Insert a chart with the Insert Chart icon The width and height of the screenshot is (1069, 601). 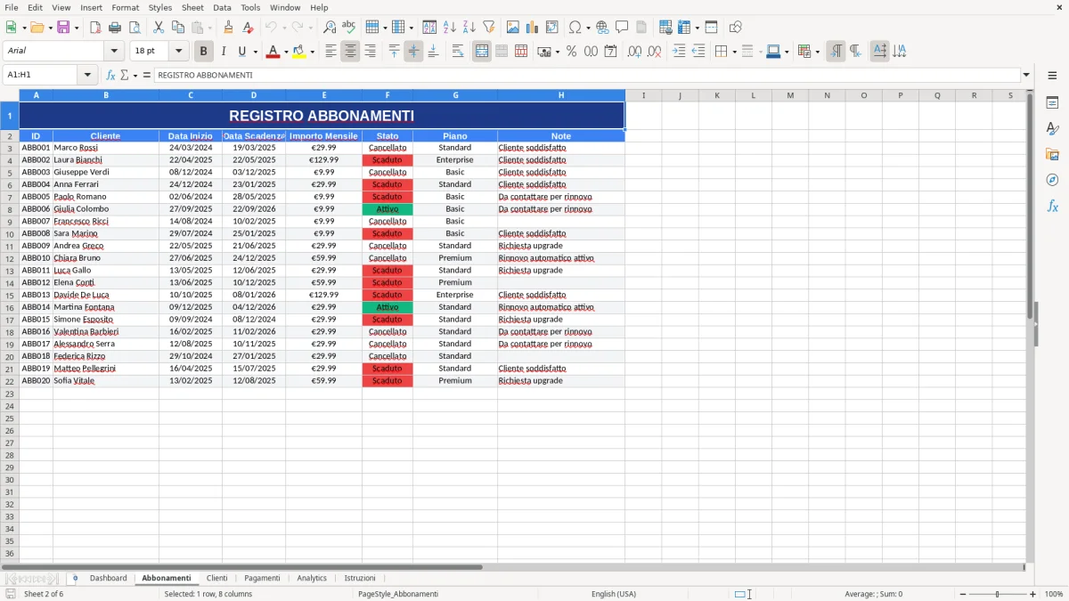(x=532, y=27)
